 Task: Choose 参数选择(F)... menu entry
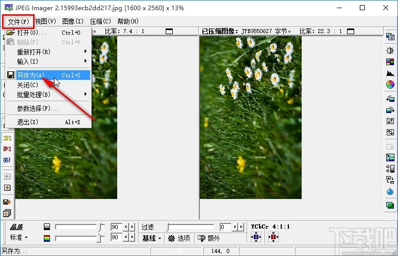pos(48,108)
